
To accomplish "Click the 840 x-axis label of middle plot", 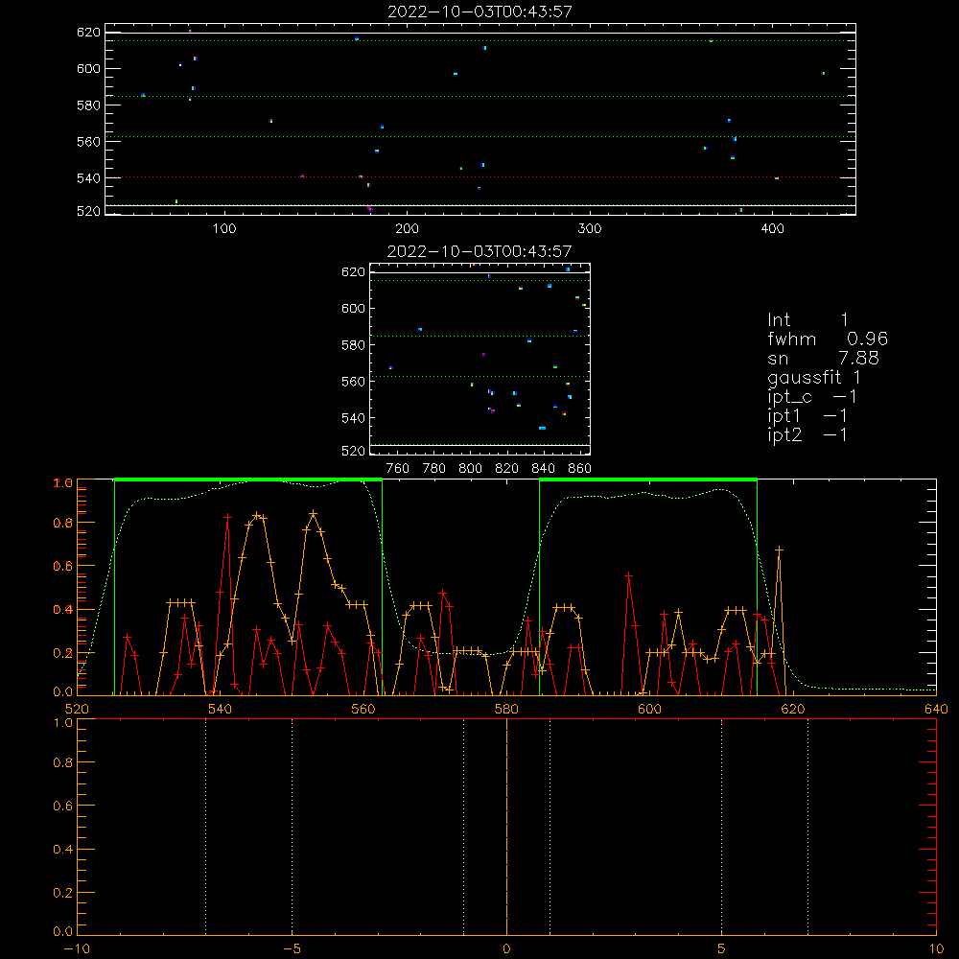I will point(544,469).
